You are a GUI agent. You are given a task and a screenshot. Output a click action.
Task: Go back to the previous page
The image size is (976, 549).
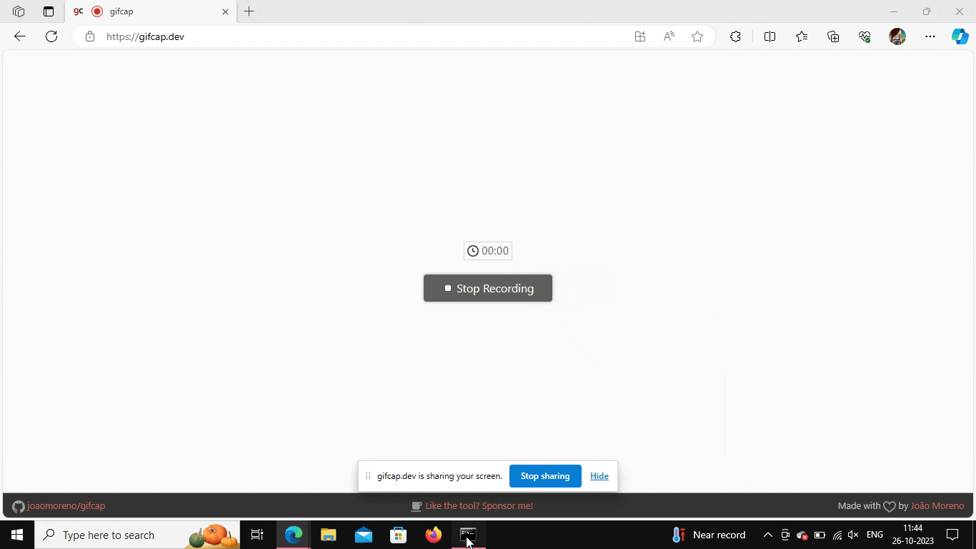(20, 36)
